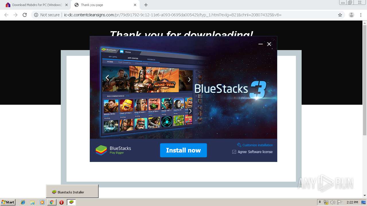Launch Internet Explorer from taskbar

[23, 202]
